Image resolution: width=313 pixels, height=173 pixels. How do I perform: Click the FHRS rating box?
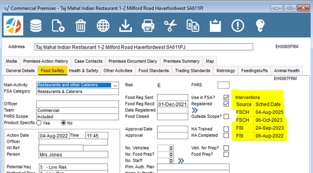[223, 85]
